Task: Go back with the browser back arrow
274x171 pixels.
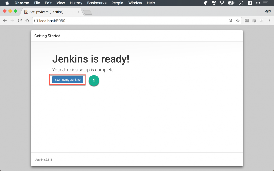Action: pos(5,21)
